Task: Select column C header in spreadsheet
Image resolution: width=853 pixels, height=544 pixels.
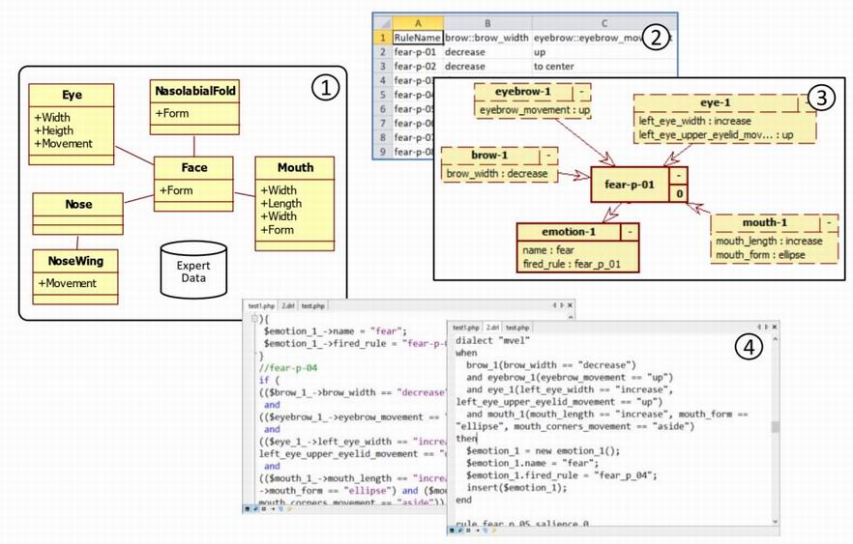Action: click(603, 23)
